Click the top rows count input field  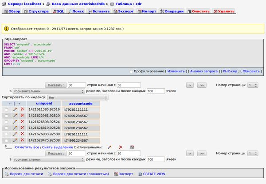[77, 85]
